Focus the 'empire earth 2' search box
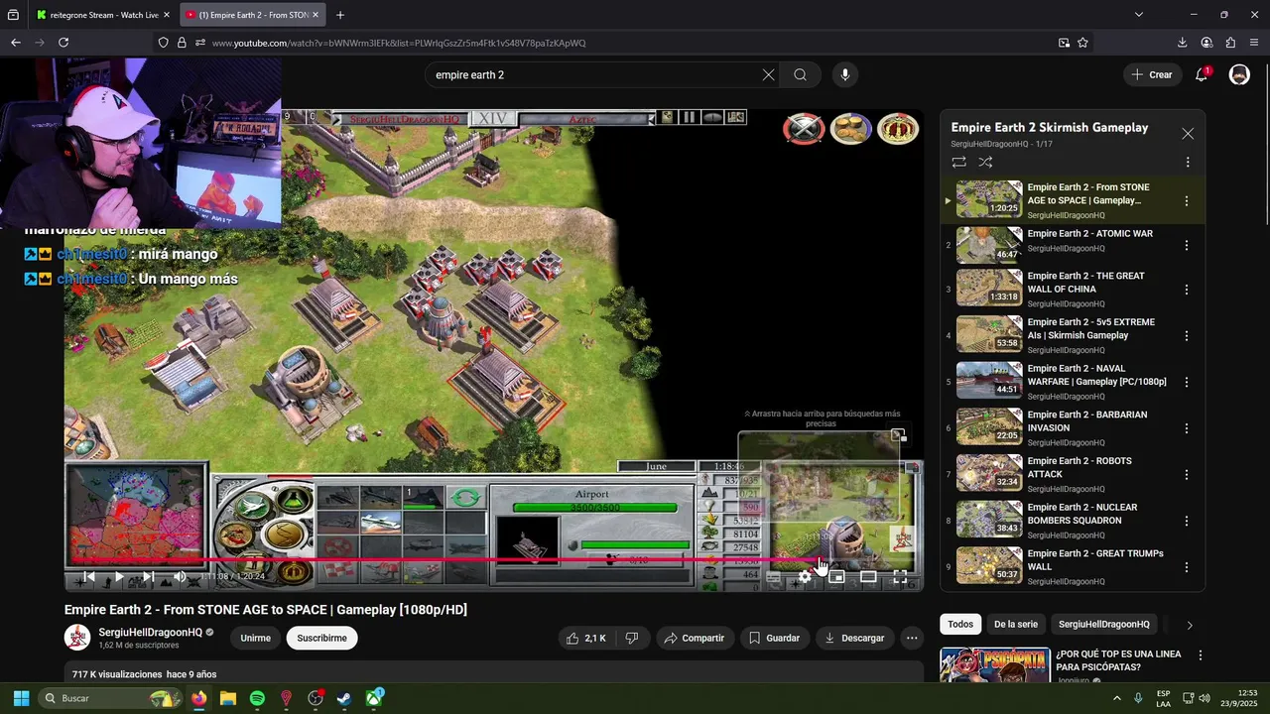Viewport: 1270px width, 714px height. point(593,74)
